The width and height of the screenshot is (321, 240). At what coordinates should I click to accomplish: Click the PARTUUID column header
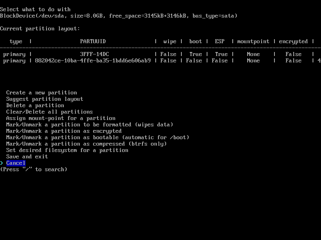[93, 42]
